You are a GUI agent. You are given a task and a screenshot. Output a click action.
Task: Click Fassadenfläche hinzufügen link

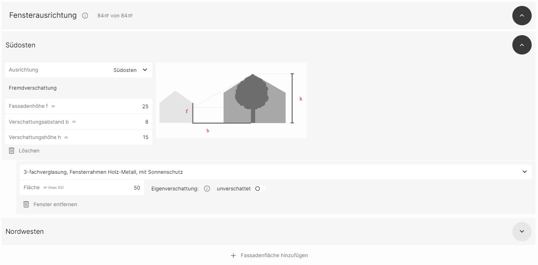(274, 256)
